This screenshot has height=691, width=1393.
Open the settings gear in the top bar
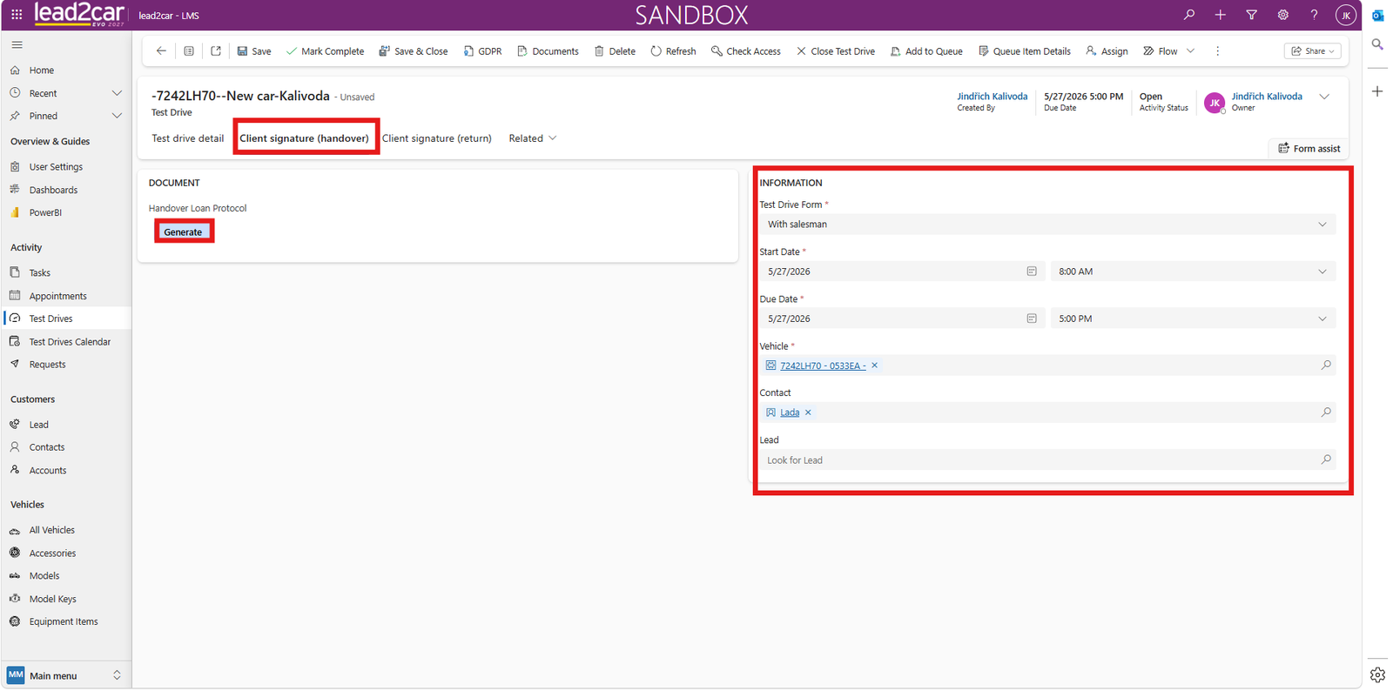(1283, 15)
